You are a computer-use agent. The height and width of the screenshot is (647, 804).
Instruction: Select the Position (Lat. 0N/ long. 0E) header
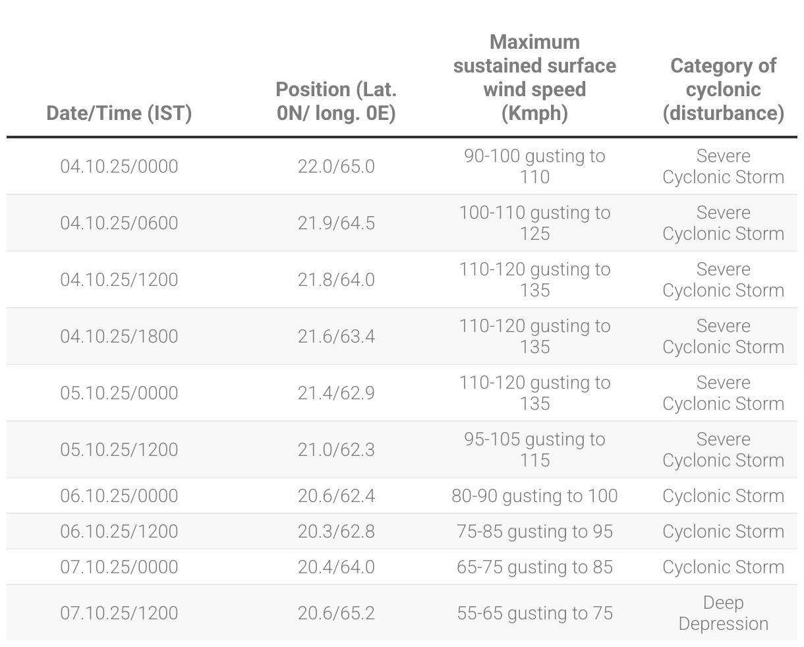coord(336,101)
